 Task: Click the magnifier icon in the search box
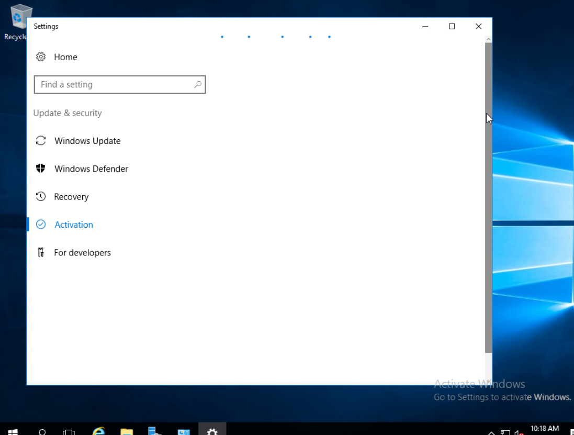click(198, 85)
